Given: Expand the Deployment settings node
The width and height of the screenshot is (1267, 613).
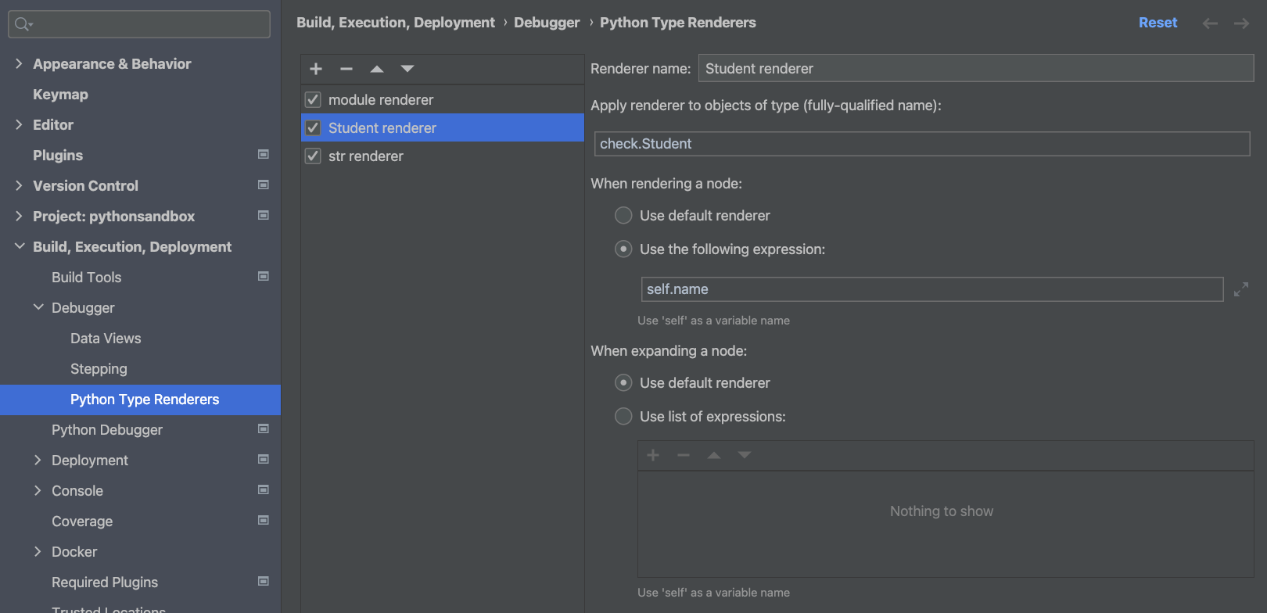Looking at the screenshot, I should (x=38, y=460).
